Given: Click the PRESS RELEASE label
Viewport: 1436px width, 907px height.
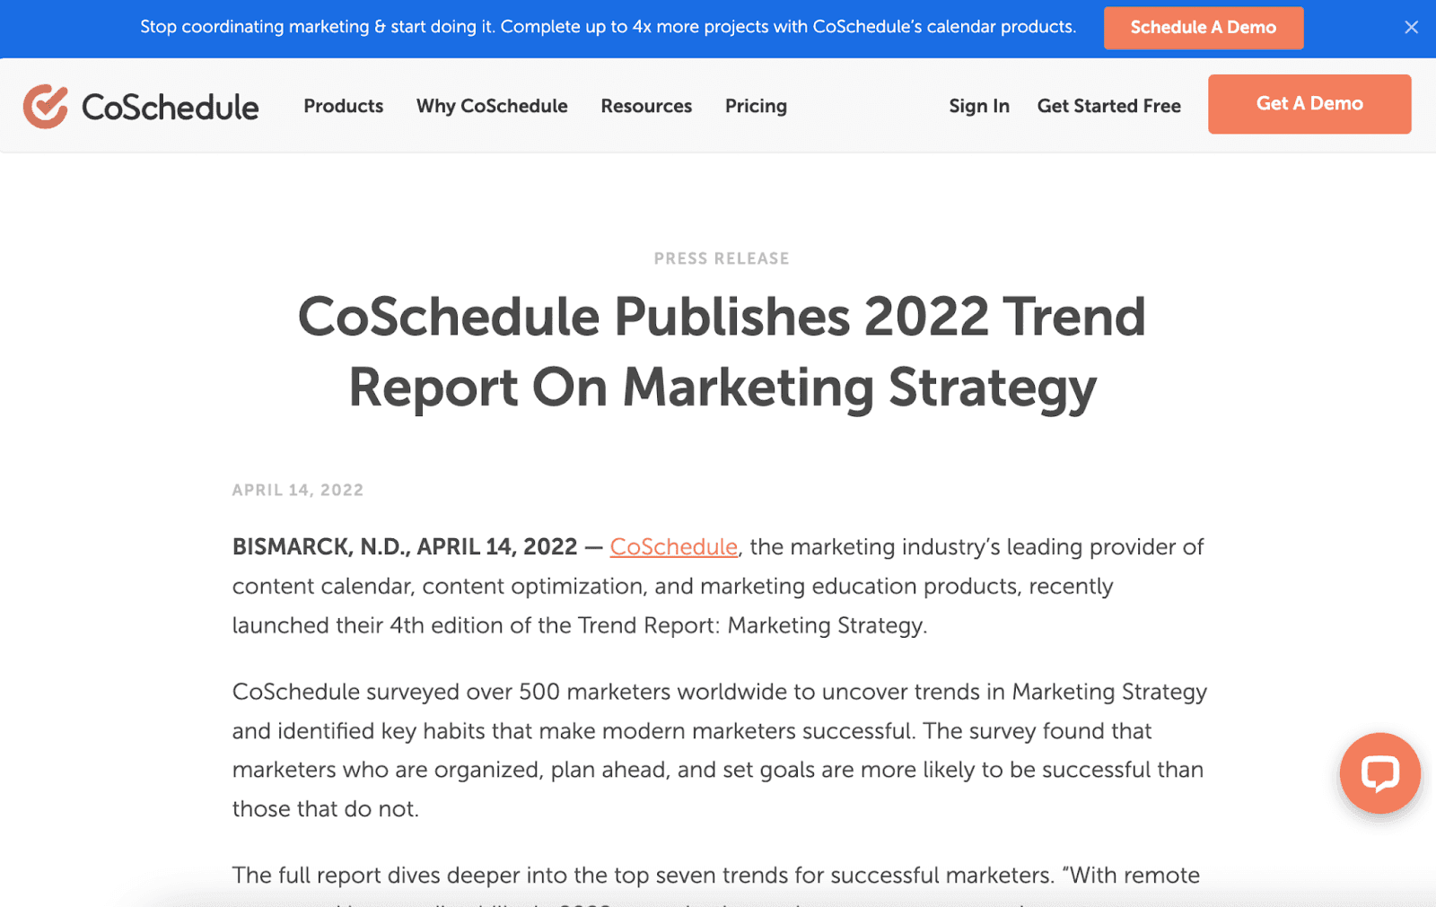Looking at the screenshot, I should (x=722, y=258).
